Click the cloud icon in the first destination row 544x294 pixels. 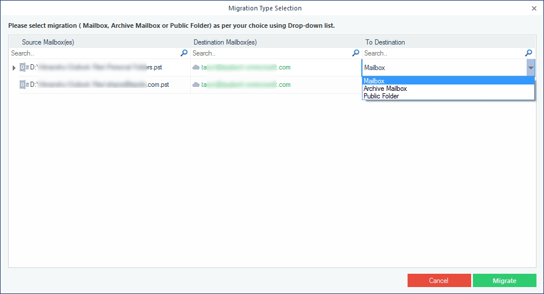(x=196, y=67)
